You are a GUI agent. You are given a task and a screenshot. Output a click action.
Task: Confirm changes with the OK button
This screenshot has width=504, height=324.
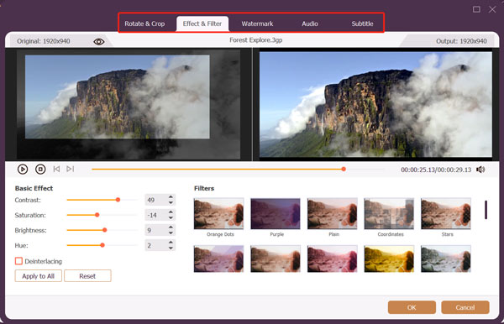412,307
